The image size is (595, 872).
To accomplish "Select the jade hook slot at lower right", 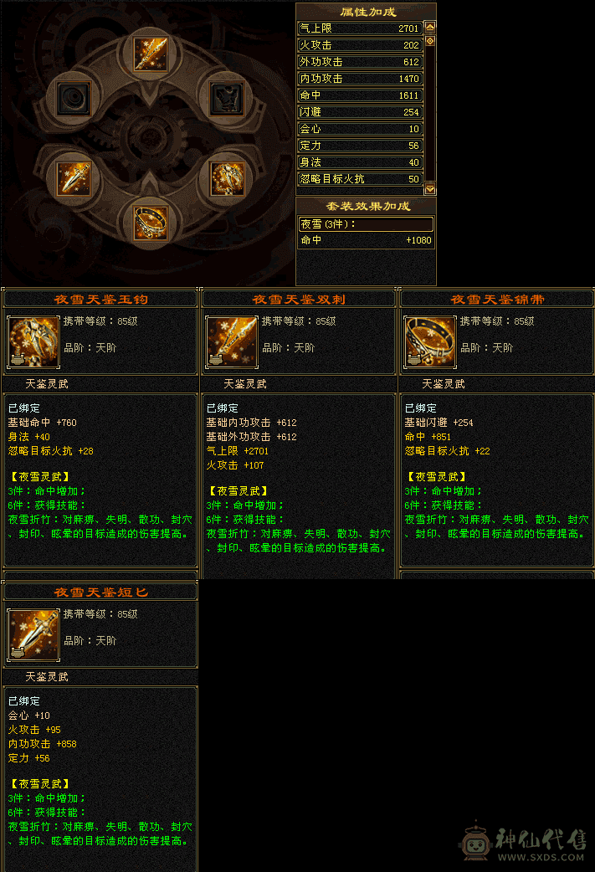I will 227,179.
